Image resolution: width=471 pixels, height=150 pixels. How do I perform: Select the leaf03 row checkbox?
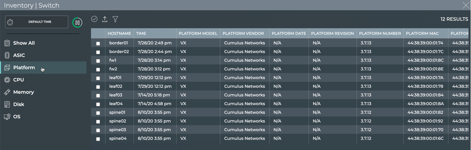tap(98, 96)
